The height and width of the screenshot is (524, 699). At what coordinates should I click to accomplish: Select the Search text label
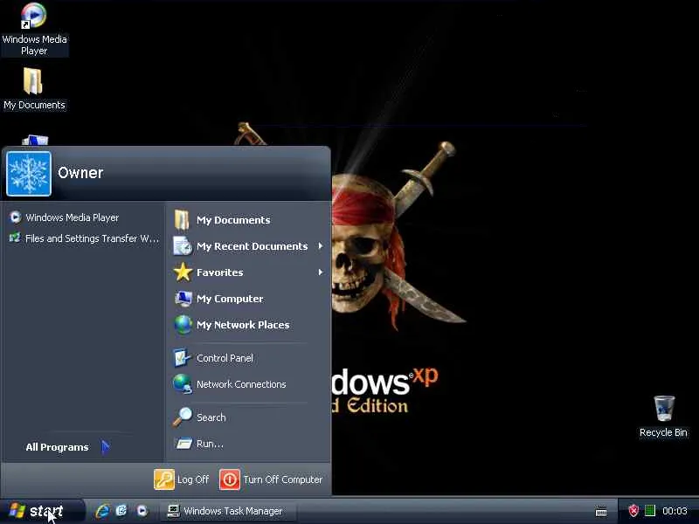pyautogui.click(x=211, y=417)
